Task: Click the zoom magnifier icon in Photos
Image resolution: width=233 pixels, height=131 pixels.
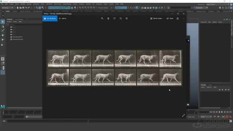Action: 102,18
